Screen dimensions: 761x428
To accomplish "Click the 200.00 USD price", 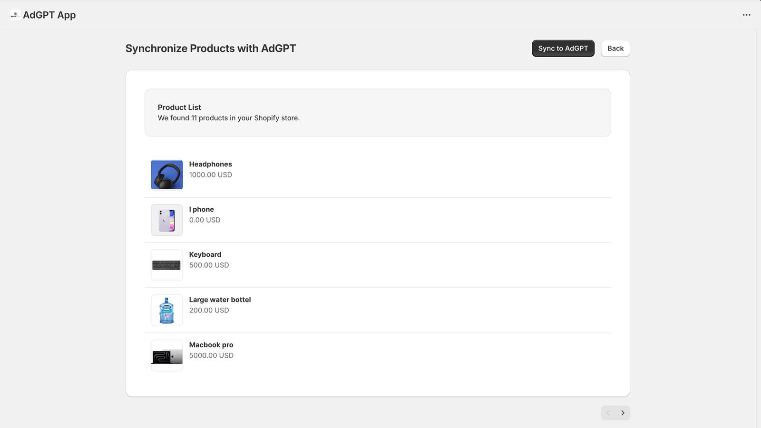I will point(209,310).
